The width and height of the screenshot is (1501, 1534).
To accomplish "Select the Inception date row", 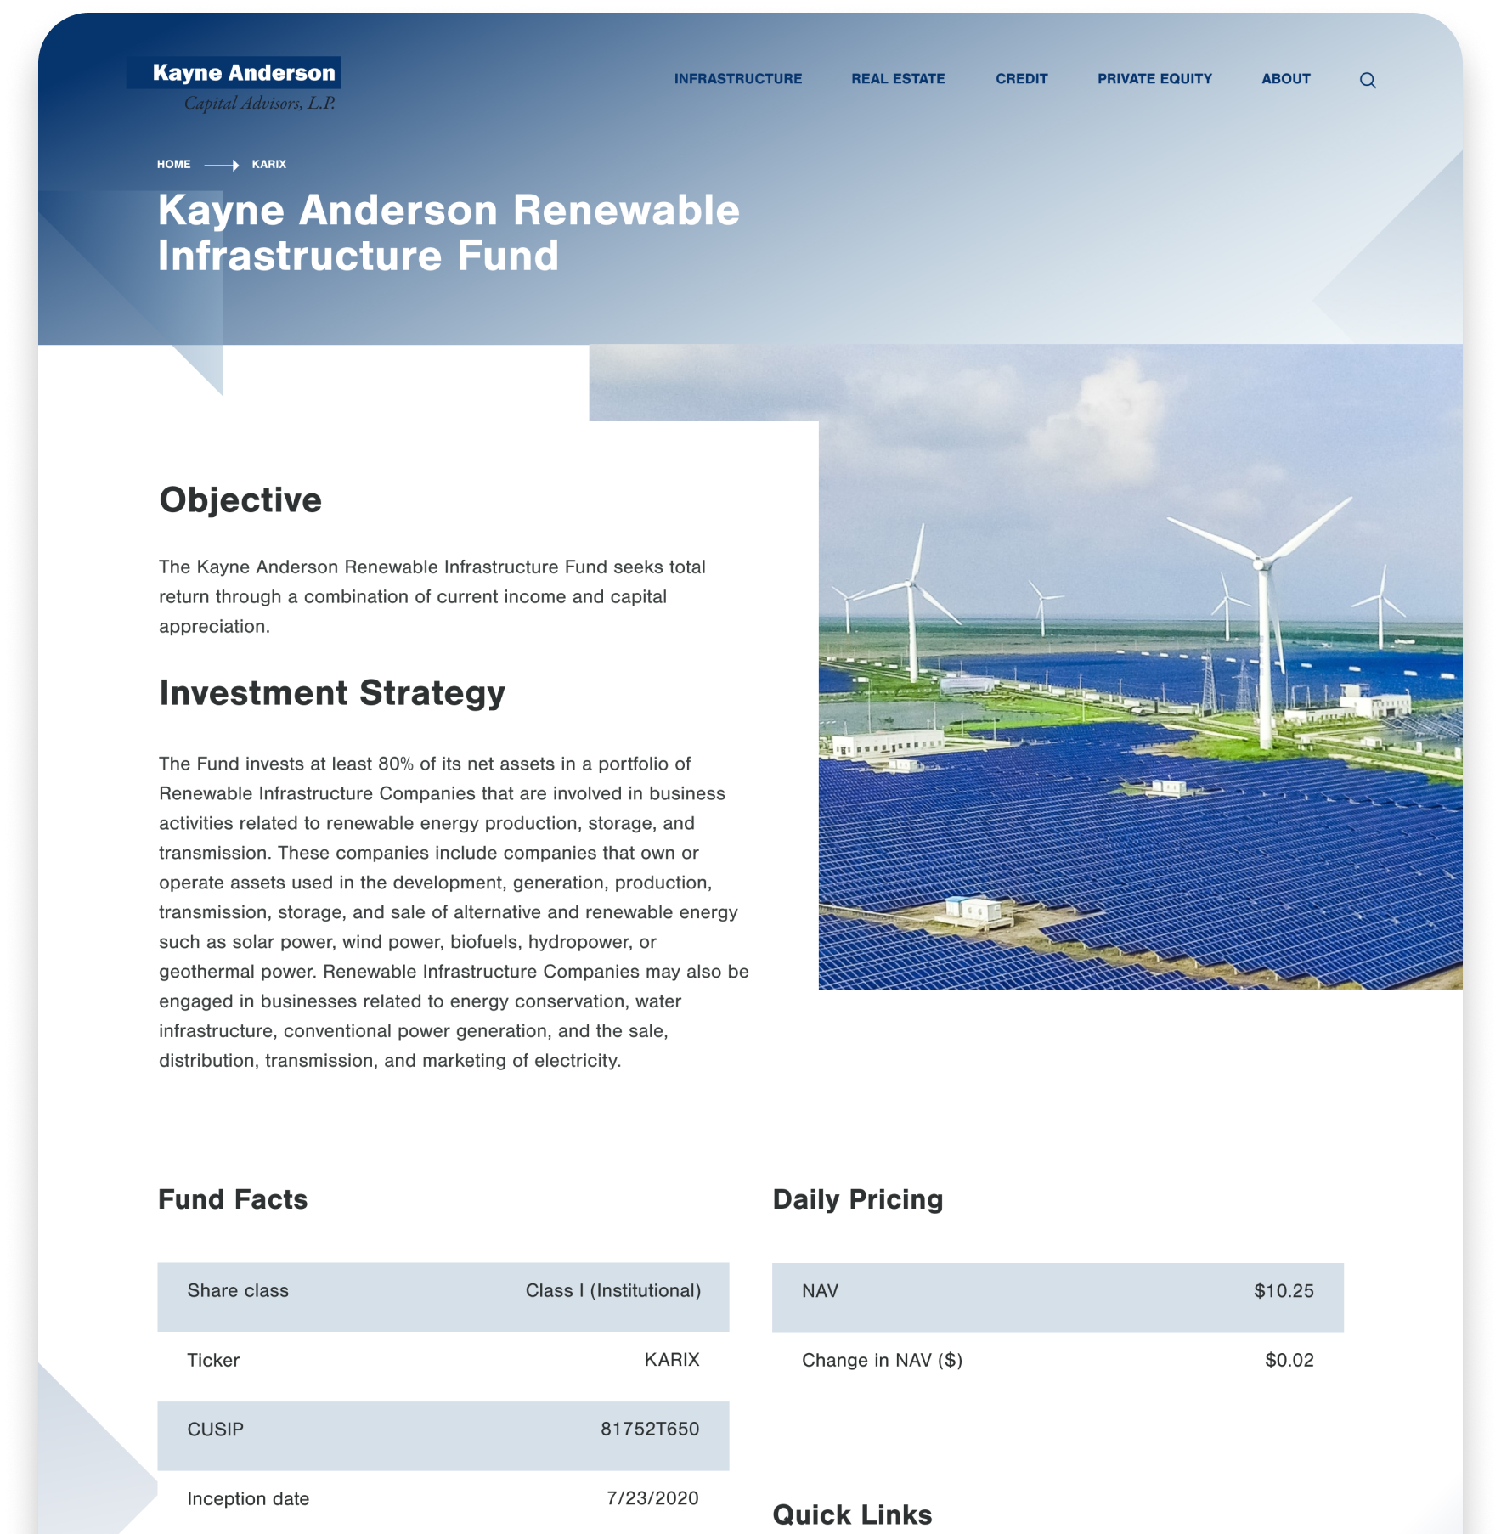I will 443,1499.
